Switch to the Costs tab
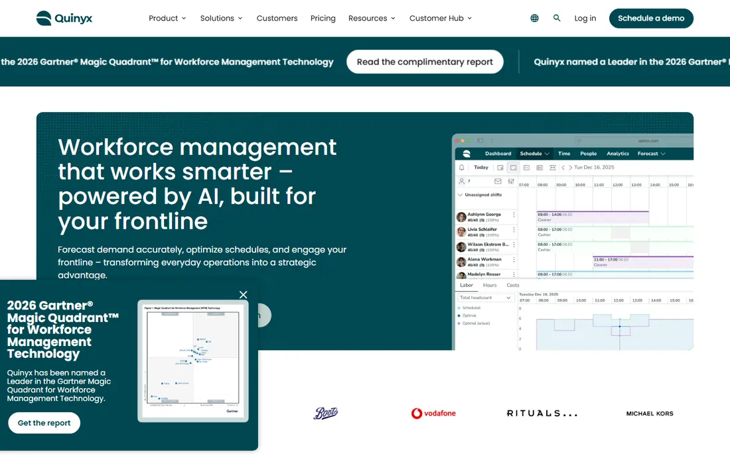Screen dimensions: 730x456 pyautogui.click(x=513, y=286)
